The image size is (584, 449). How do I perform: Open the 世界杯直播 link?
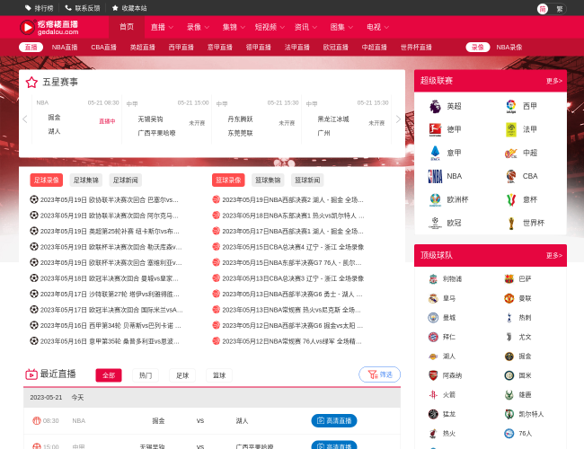pos(416,48)
